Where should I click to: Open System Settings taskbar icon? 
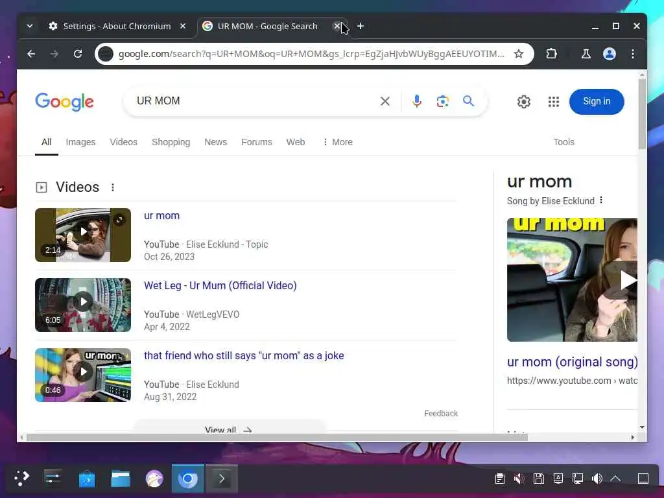point(53,479)
